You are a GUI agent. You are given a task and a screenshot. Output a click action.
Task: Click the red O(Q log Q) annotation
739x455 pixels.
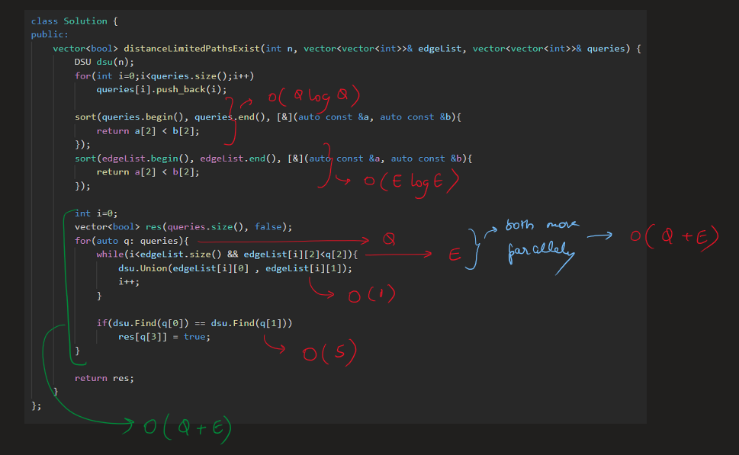click(x=313, y=98)
